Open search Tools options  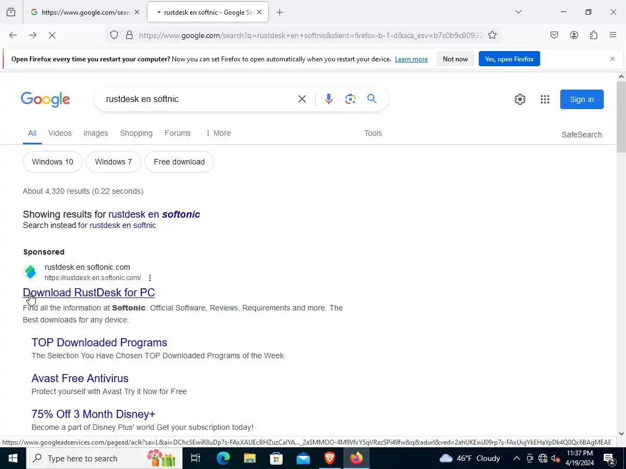pyautogui.click(x=373, y=133)
